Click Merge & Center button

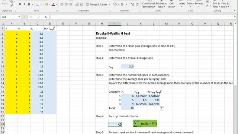pos(97,4)
